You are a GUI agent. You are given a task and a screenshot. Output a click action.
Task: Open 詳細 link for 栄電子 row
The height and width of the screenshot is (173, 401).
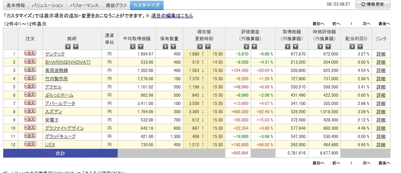click(x=381, y=120)
